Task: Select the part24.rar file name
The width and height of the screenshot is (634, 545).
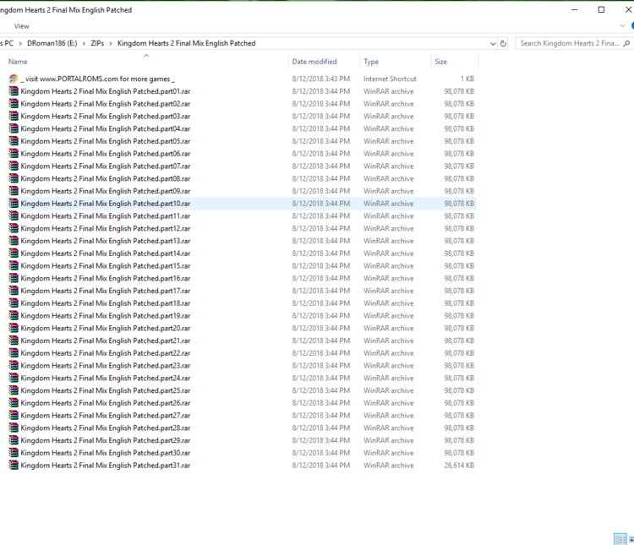Action: (106, 378)
